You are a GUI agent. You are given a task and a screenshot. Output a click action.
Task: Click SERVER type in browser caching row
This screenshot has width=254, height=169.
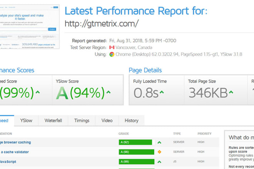179,142
